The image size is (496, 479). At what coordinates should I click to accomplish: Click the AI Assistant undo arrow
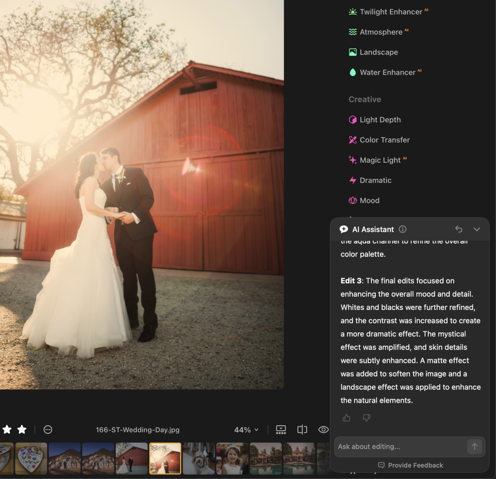(459, 229)
